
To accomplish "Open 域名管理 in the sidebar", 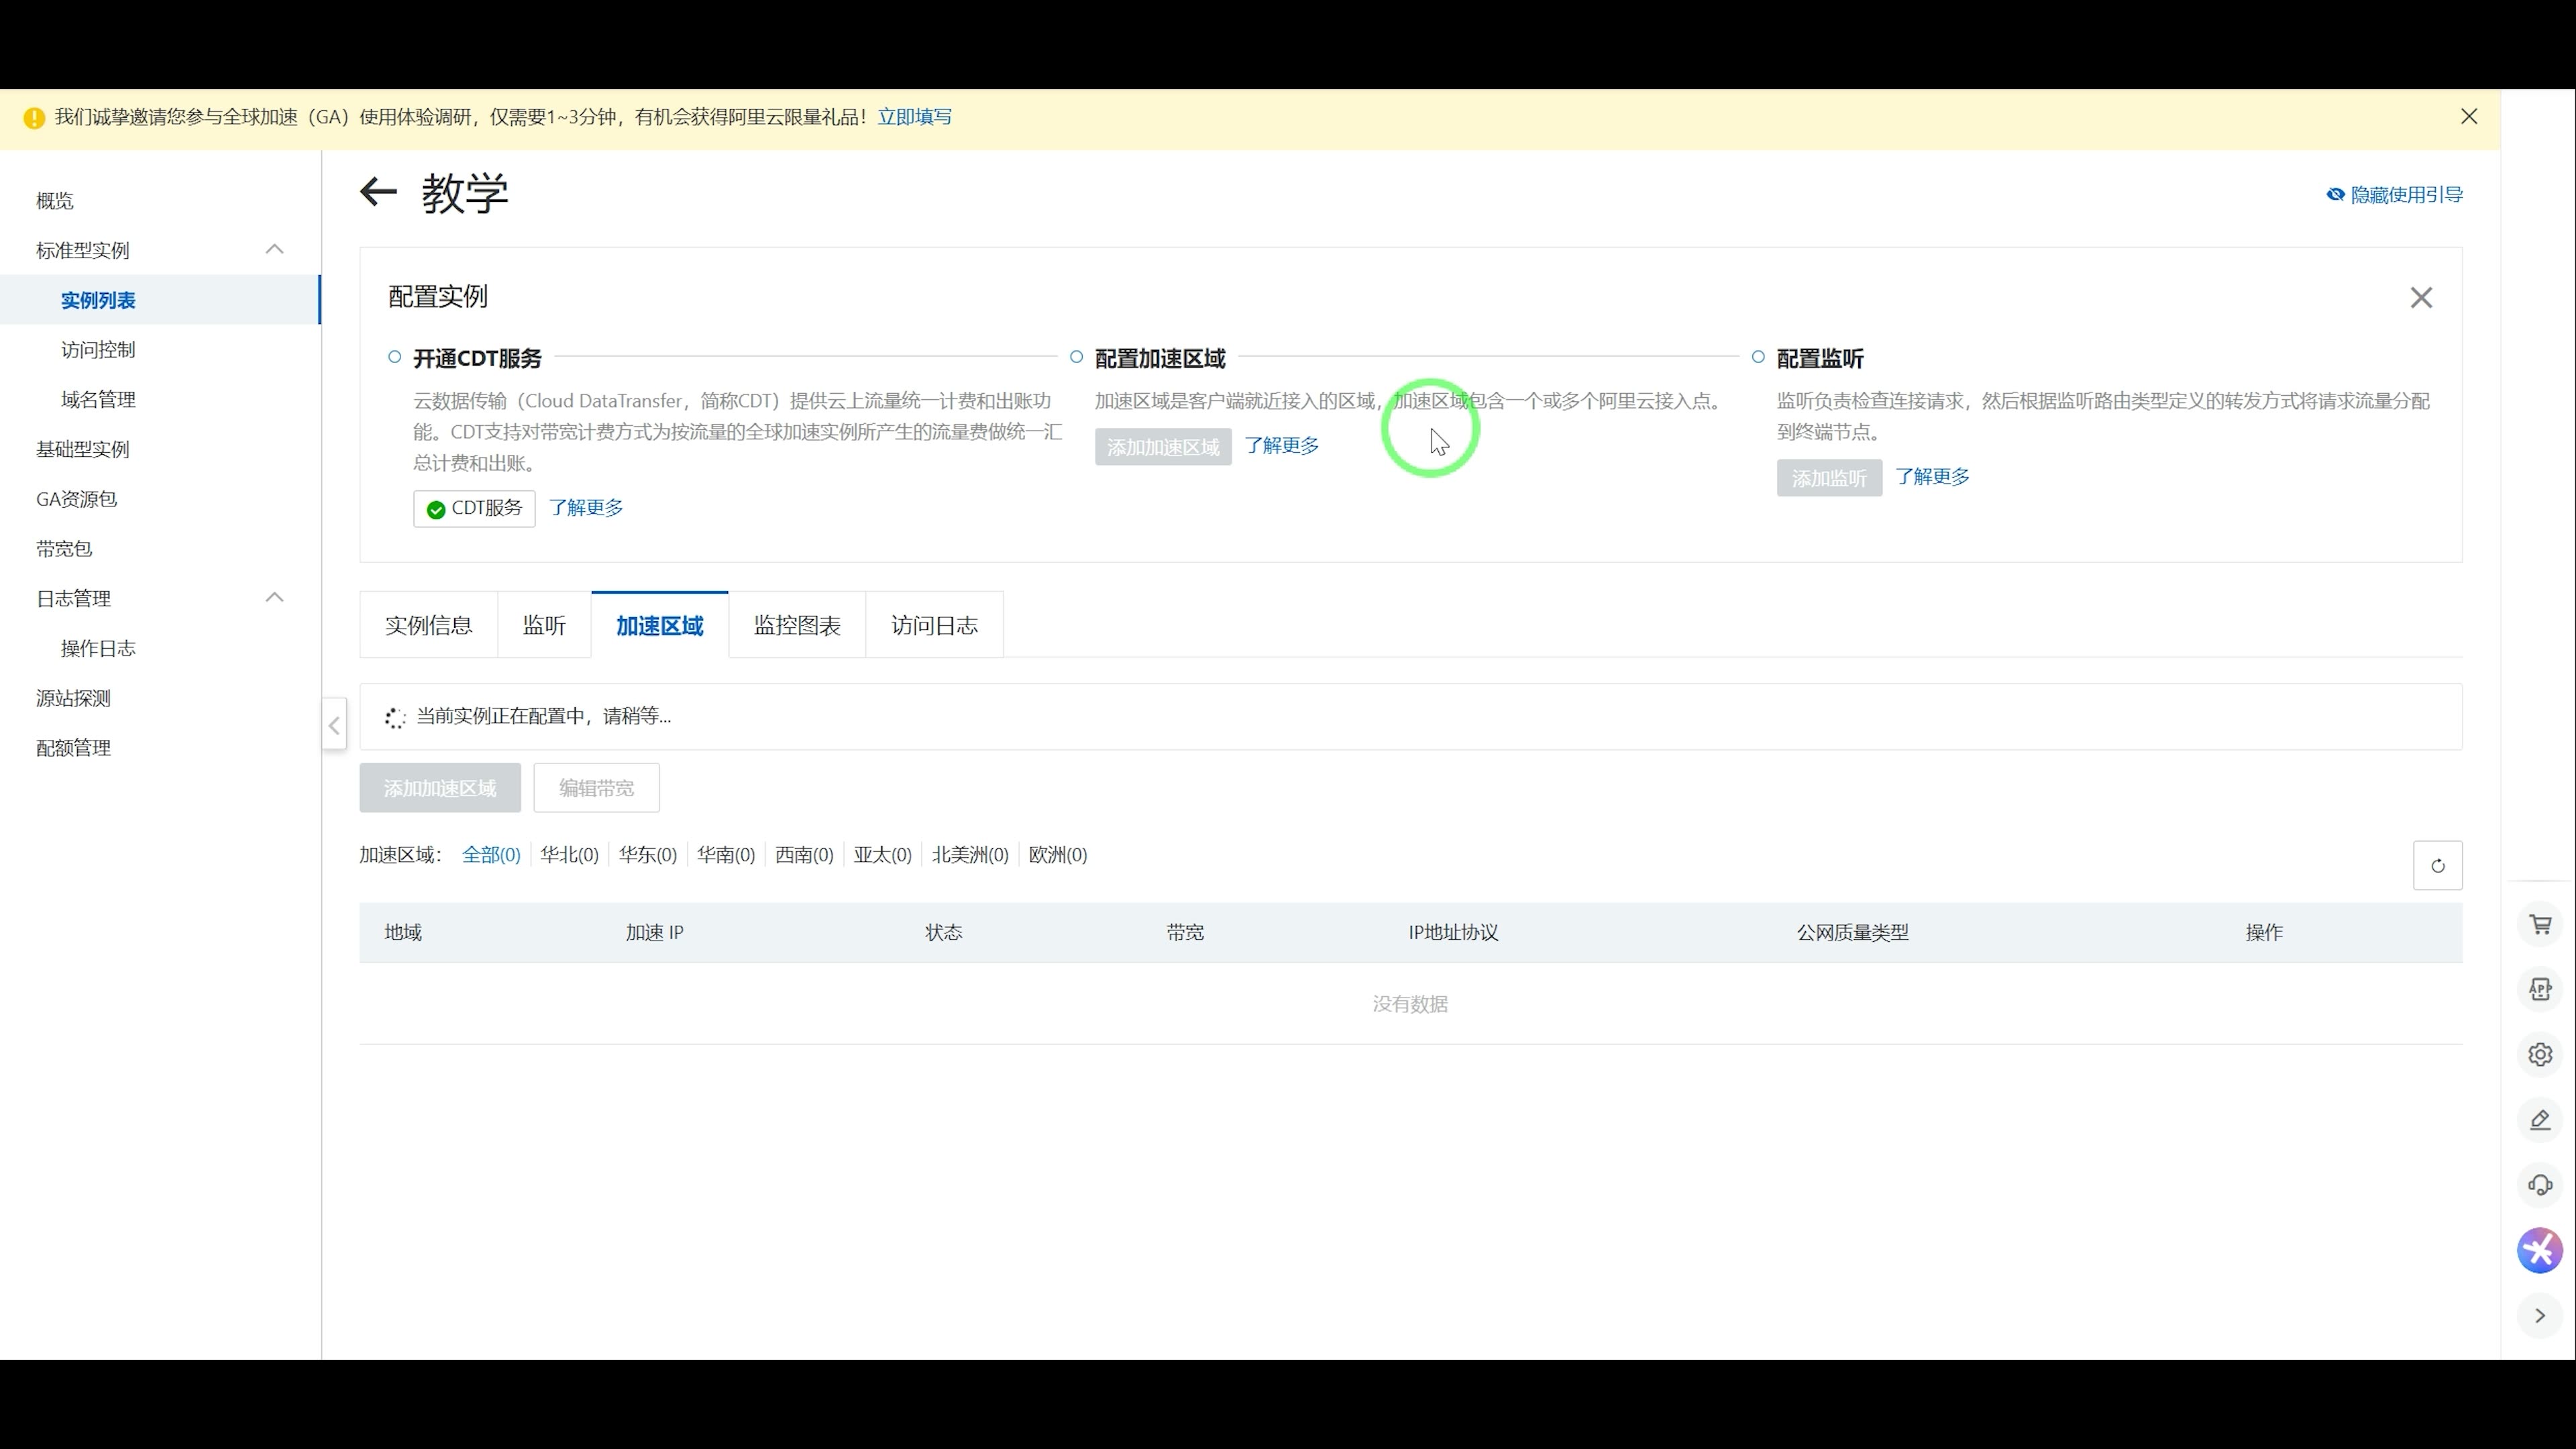I will pyautogui.click(x=98, y=400).
